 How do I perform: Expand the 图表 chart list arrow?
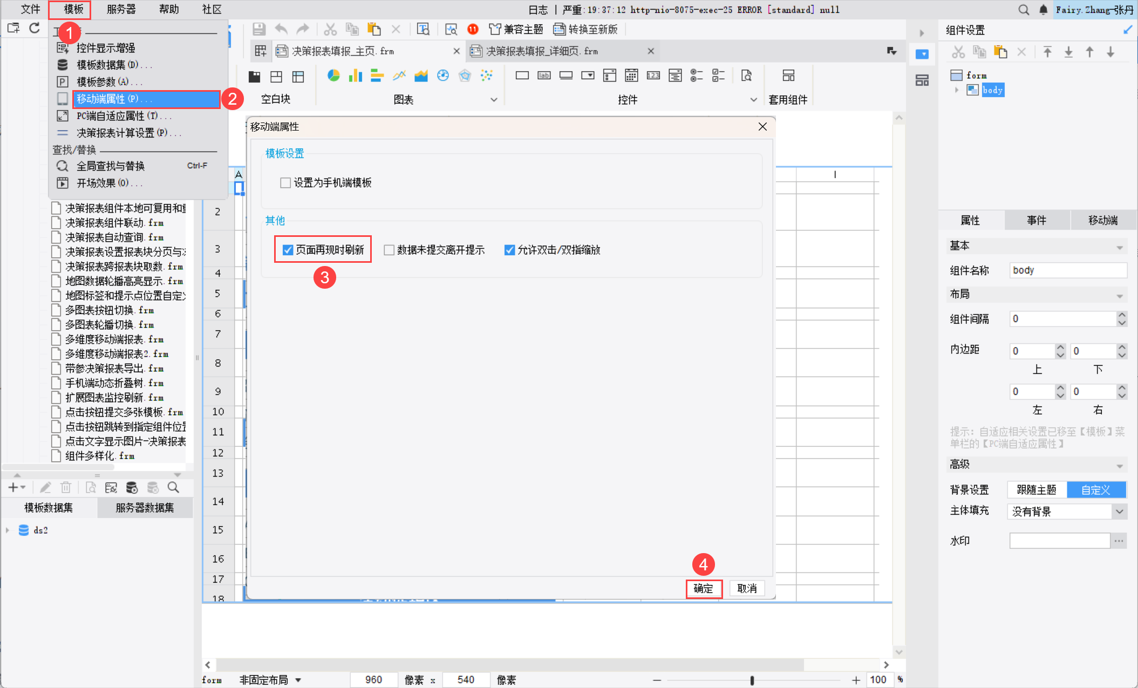pos(493,100)
